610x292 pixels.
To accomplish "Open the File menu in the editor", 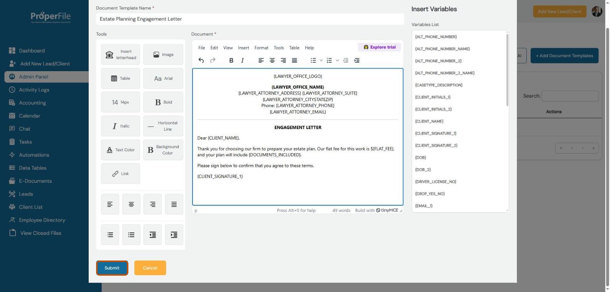I will [x=202, y=47].
